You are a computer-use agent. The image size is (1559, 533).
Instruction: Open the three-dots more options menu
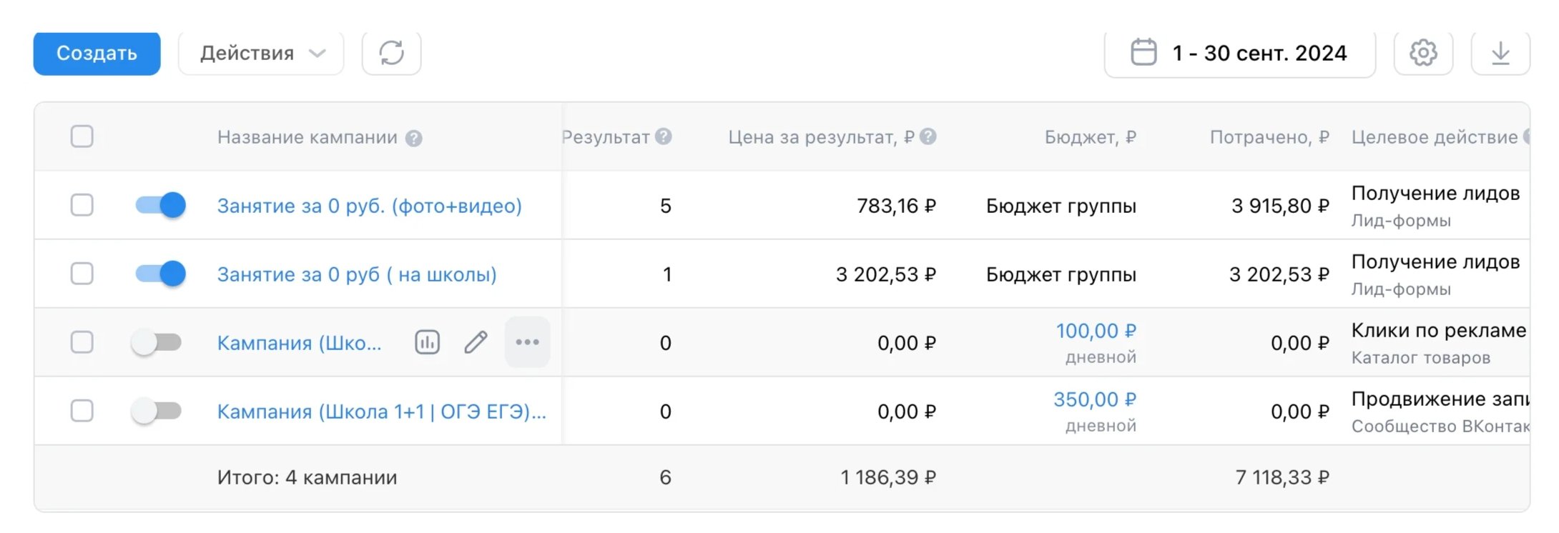click(x=527, y=342)
